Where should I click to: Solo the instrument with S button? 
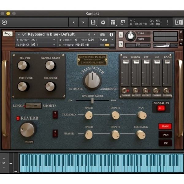[x=121, y=35]
